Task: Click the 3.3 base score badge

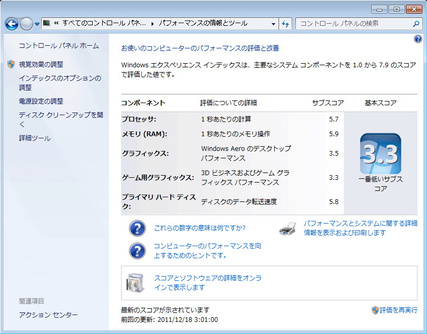Action: click(380, 154)
